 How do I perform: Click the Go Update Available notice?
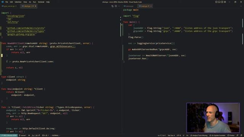(x=217, y=135)
